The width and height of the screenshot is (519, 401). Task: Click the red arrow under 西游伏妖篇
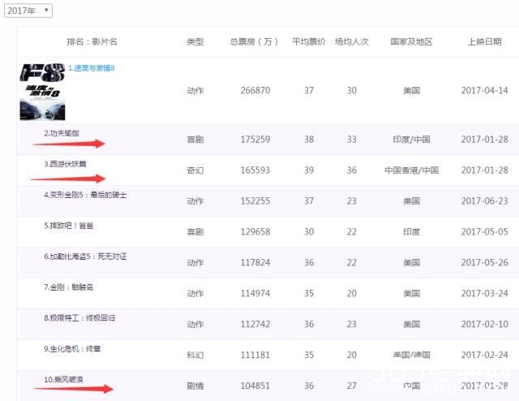tap(70, 177)
